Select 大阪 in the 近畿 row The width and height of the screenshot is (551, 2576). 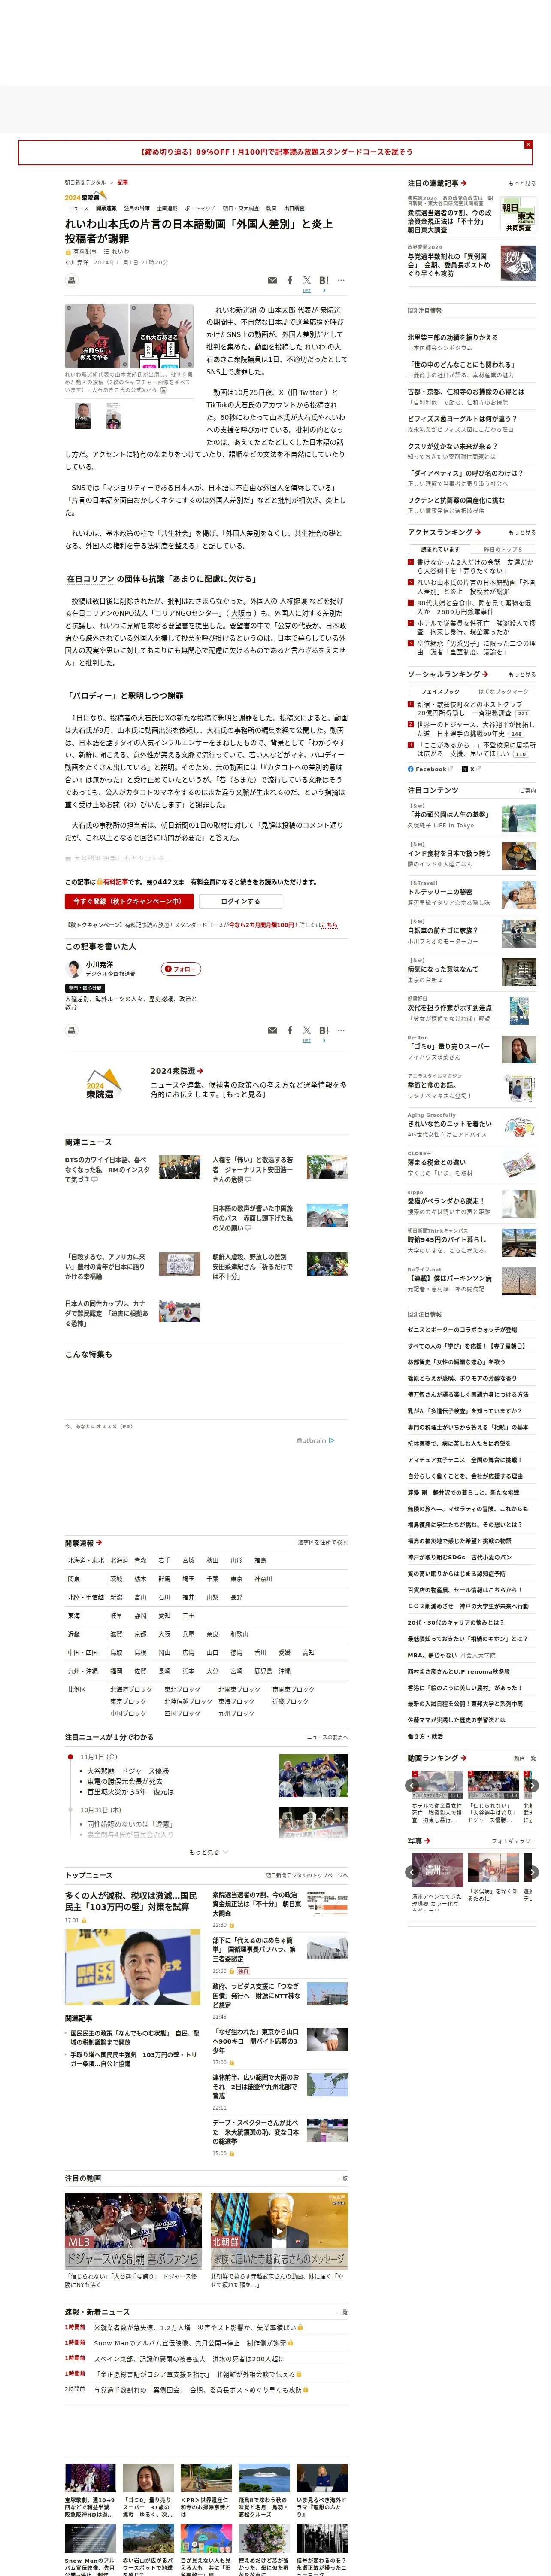pyautogui.click(x=164, y=1634)
